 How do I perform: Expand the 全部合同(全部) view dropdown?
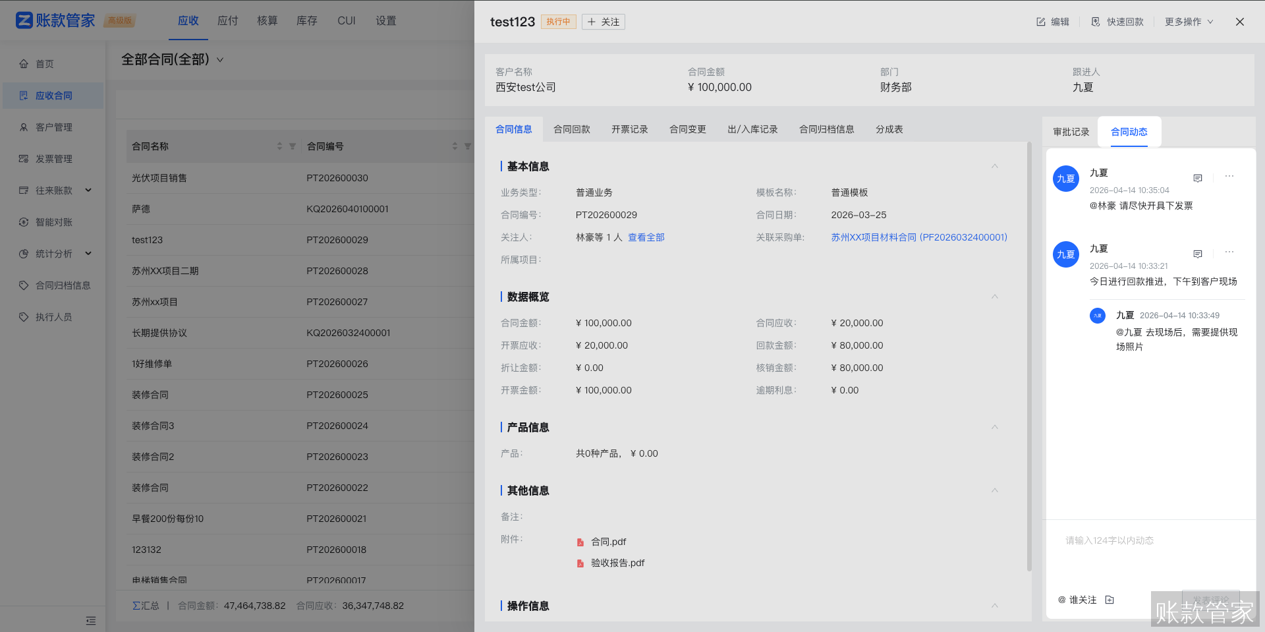pos(220,60)
